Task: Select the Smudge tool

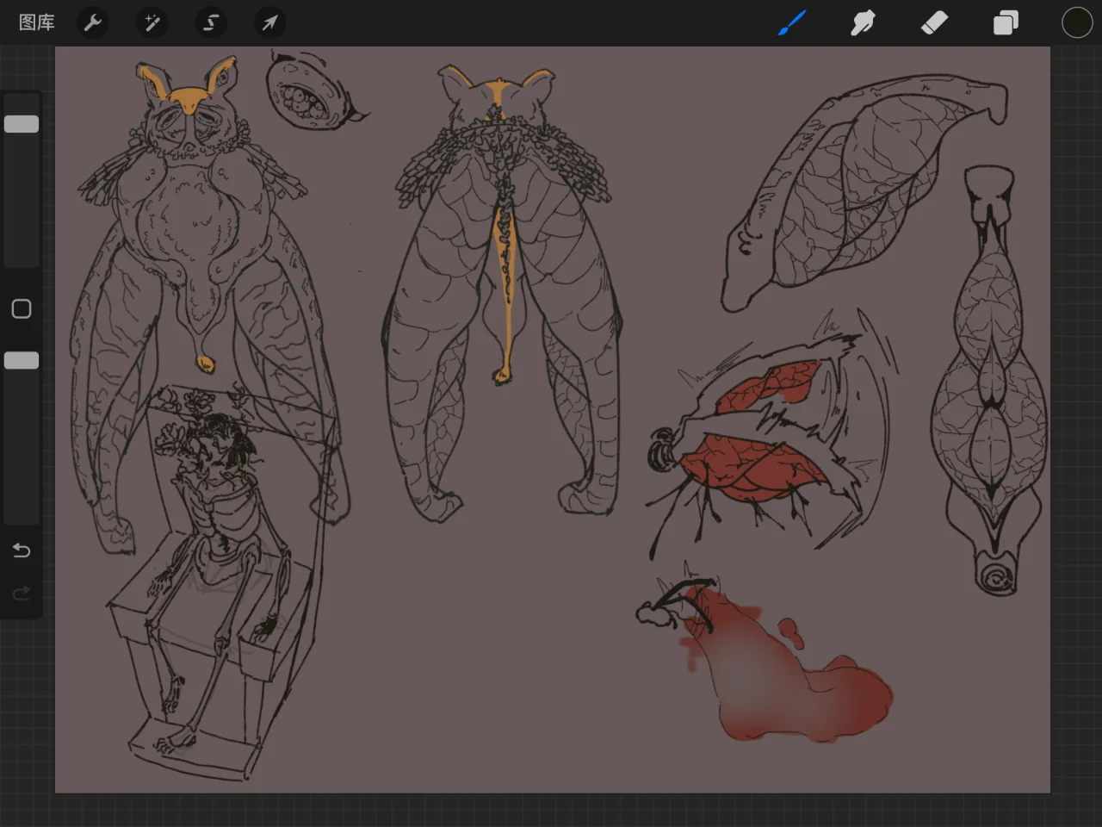Action: click(x=863, y=22)
